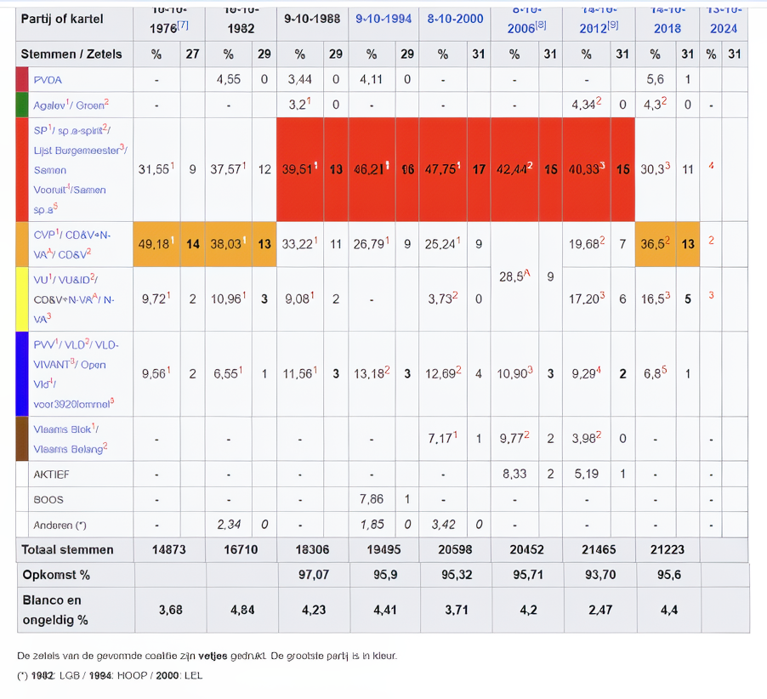Image resolution: width=767 pixels, height=699 pixels.
Task: Open the VU&ID link
Action: click(x=74, y=280)
